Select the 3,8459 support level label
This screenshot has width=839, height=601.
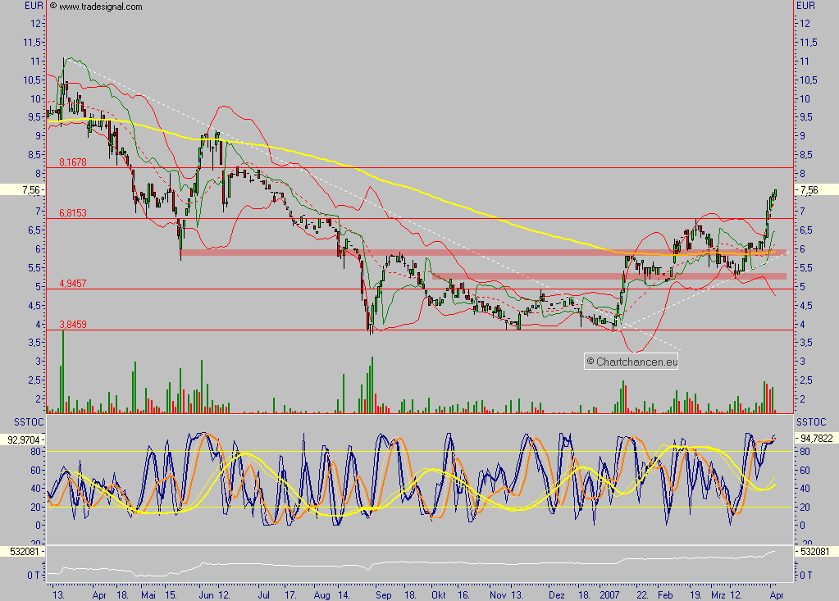click(73, 324)
